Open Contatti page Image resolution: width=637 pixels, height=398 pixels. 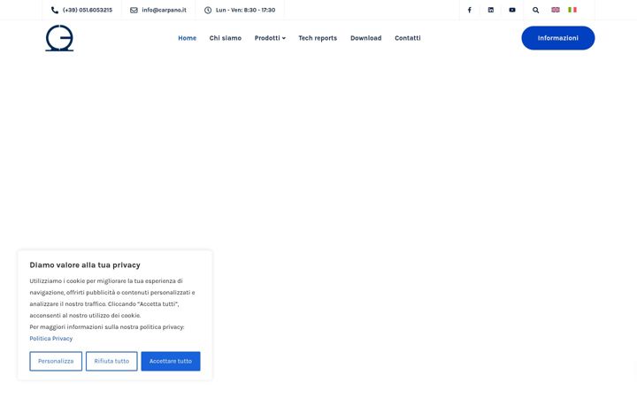[408, 38]
